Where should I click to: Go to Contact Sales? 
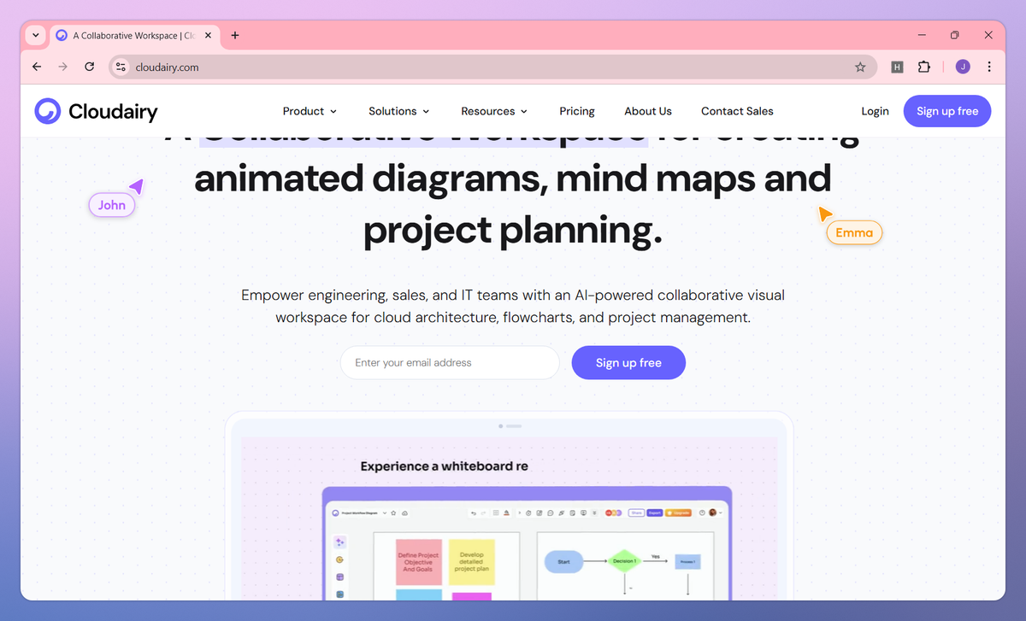[737, 111]
